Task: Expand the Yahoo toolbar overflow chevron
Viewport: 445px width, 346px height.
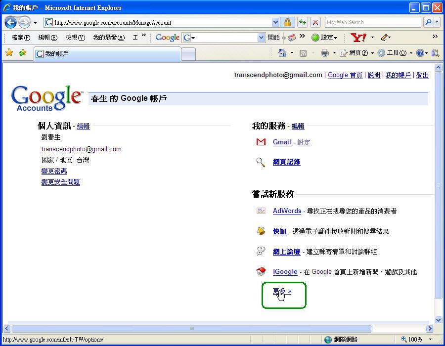Action: (x=435, y=36)
